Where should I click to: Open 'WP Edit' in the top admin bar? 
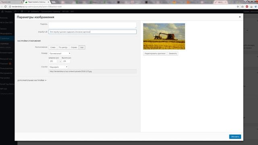click(65, 12)
